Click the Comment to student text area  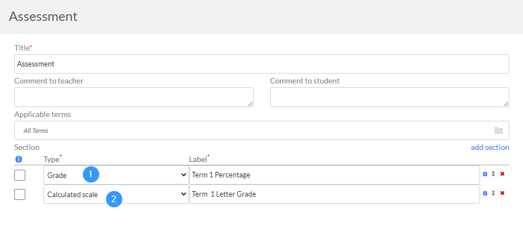click(x=389, y=97)
